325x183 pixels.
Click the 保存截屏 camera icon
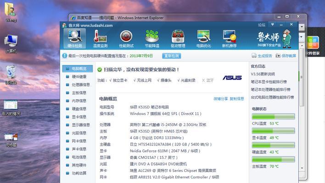click(x=278, y=55)
